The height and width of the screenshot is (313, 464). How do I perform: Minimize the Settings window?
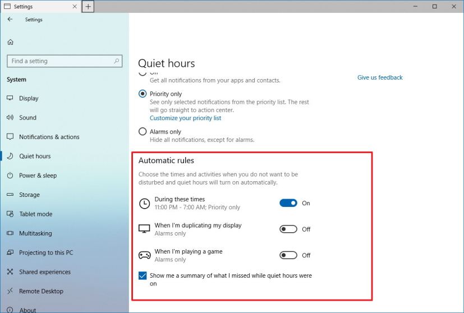pos(416,6)
